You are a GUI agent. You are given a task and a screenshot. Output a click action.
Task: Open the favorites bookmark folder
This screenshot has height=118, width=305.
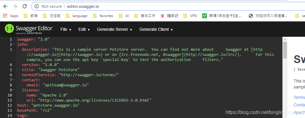tap(103, 16)
